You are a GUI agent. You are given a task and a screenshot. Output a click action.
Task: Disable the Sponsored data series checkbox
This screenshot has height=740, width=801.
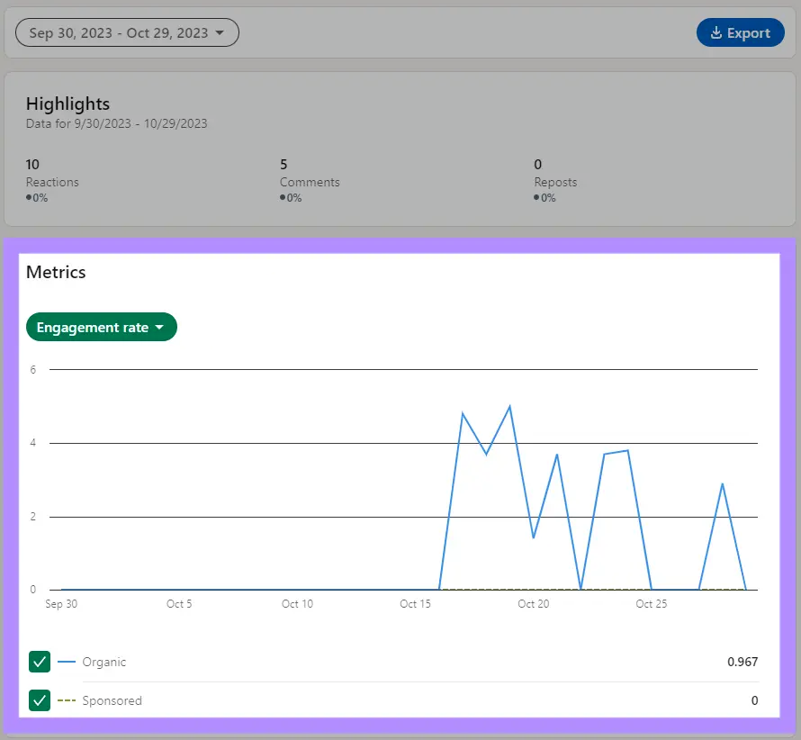pos(40,700)
